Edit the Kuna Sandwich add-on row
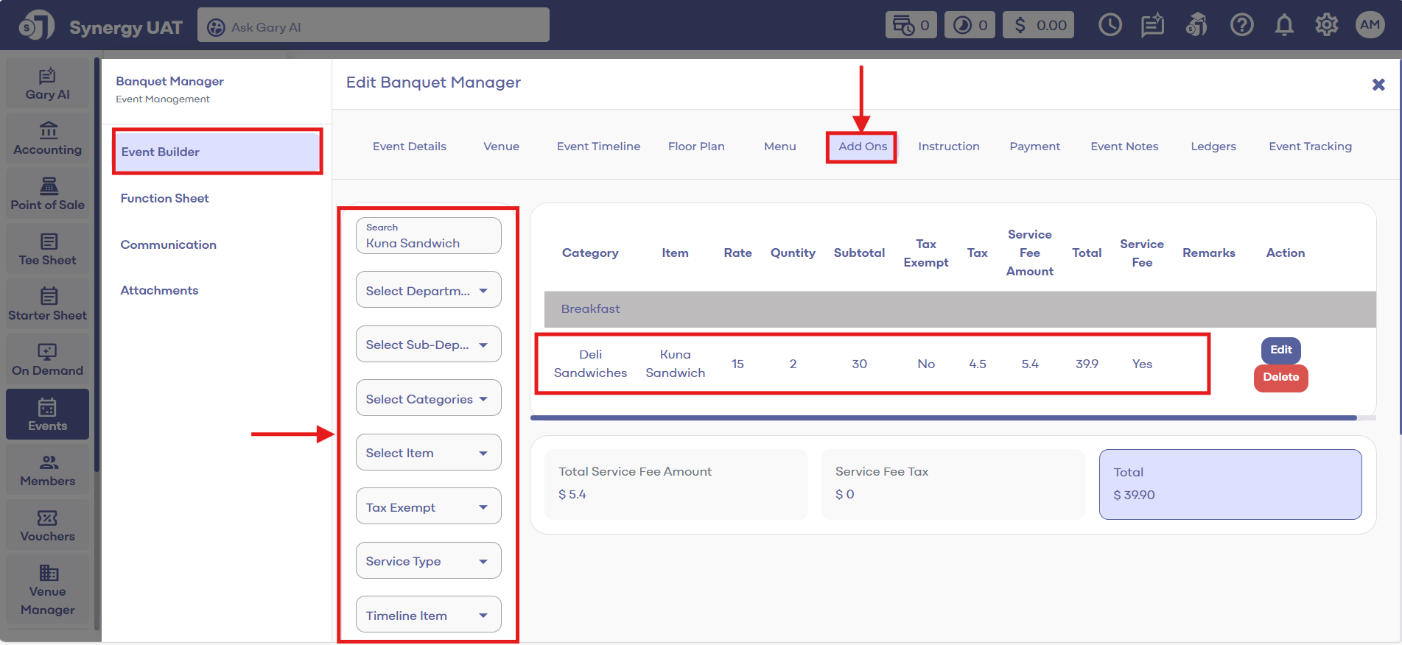The width and height of the screenshot is (1402, 645). [x=1280, y=350]
